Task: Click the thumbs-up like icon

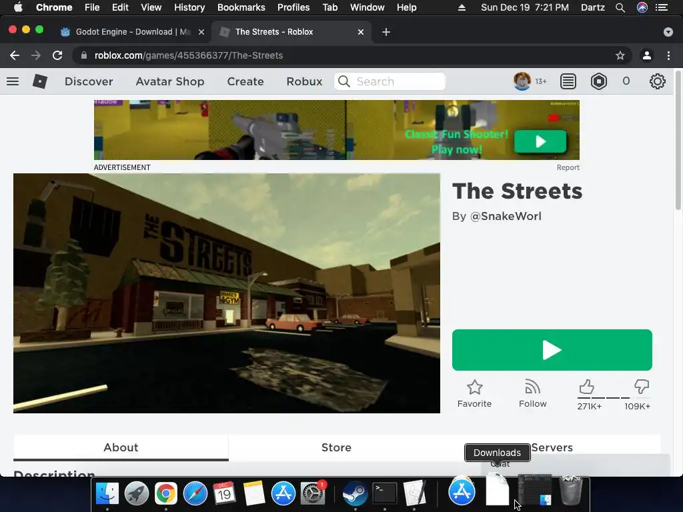Action: coord(587,387)
